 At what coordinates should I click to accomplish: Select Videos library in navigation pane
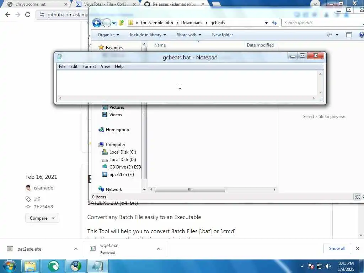coord(116,115)
